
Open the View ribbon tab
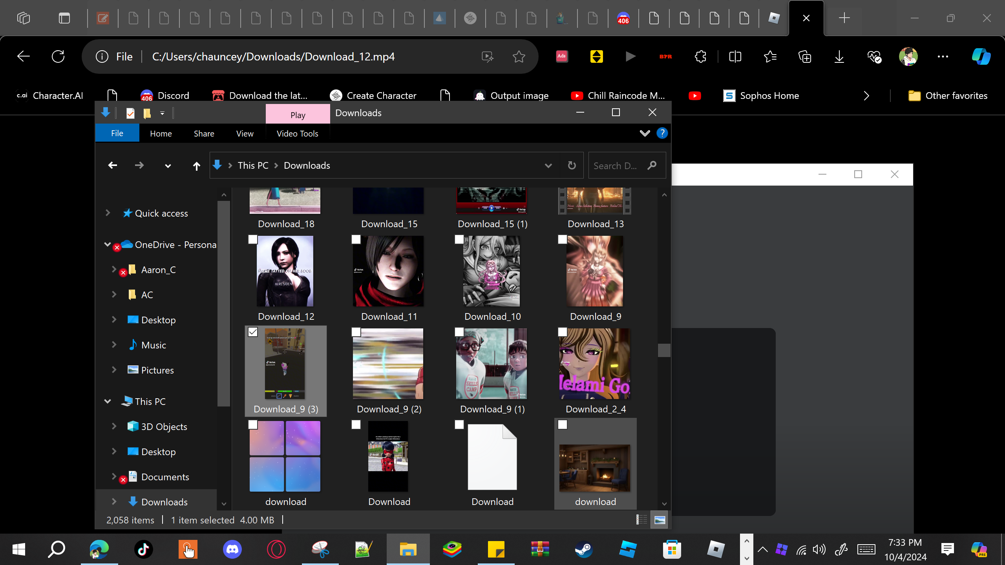point(245,134)
